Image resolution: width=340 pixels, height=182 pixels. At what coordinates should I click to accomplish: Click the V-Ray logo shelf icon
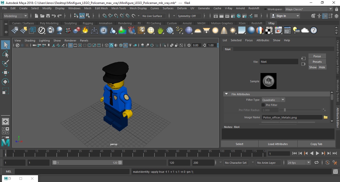41,30
